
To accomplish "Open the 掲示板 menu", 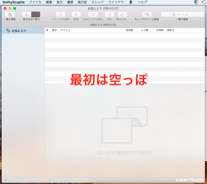I will pyautogui.click(x=82, y=2).
